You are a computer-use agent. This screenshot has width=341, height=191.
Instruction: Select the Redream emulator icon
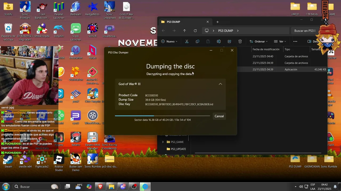[76, 9]
